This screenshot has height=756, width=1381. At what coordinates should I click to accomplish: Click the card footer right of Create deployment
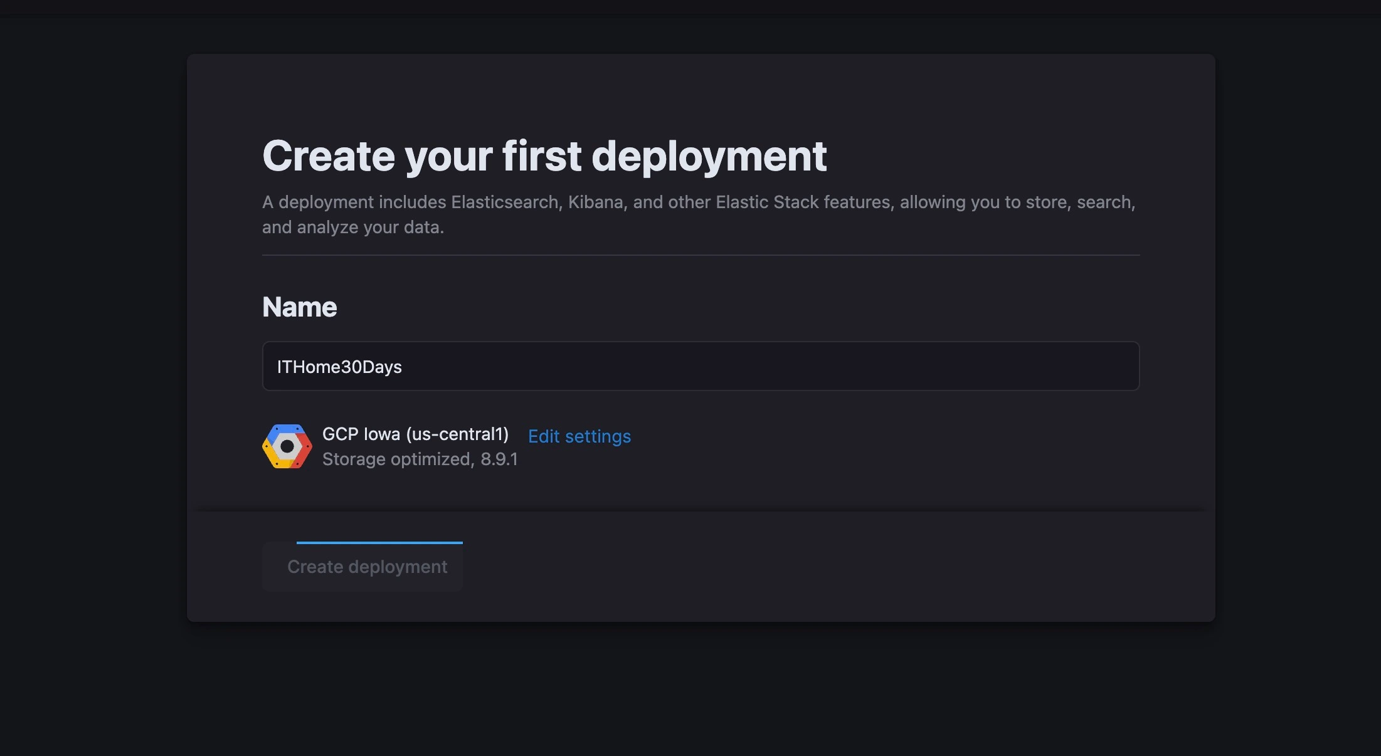tap(815, 567)
